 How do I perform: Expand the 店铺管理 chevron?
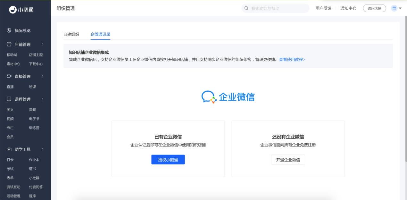(43, 44)
